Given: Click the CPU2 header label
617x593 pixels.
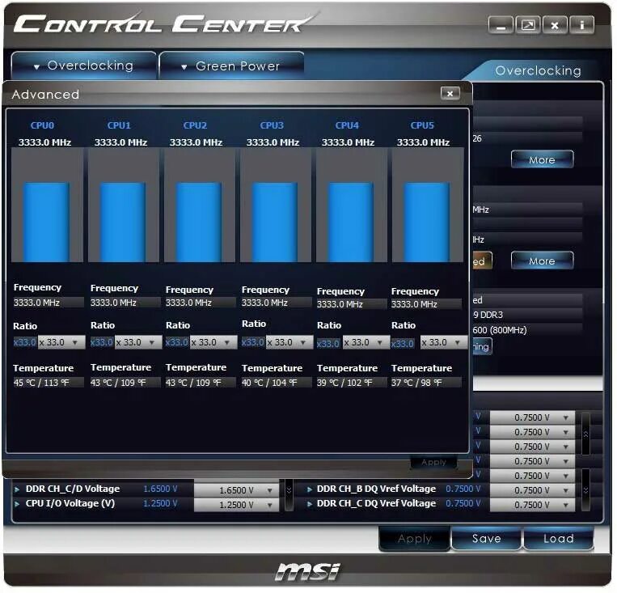Looking at the screenshot, I should pos(195,125).
